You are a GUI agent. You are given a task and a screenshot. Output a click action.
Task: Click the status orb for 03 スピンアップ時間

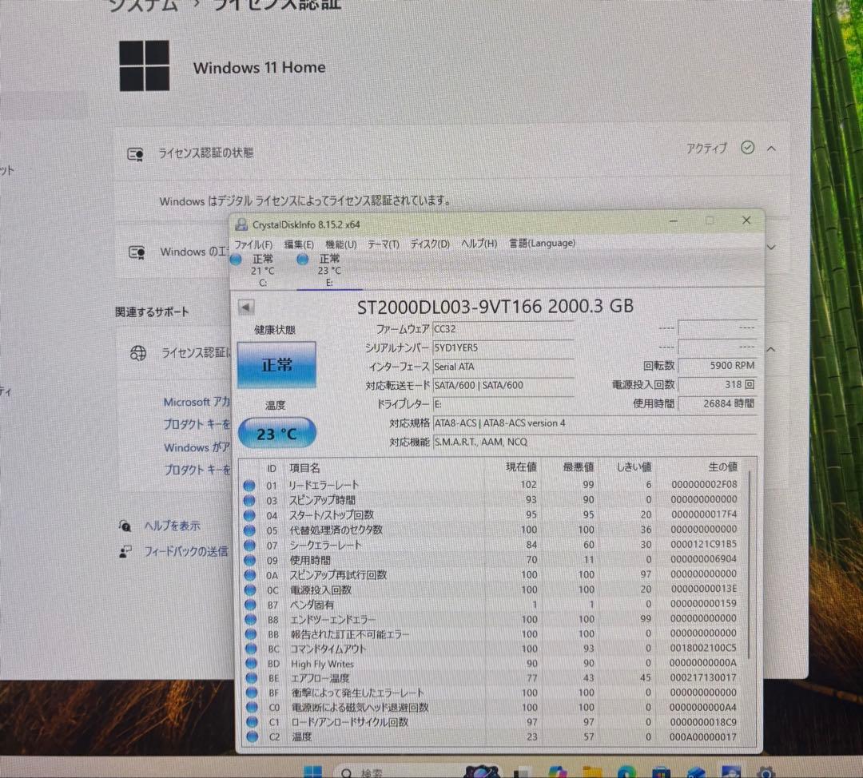[x=249, y=500]
